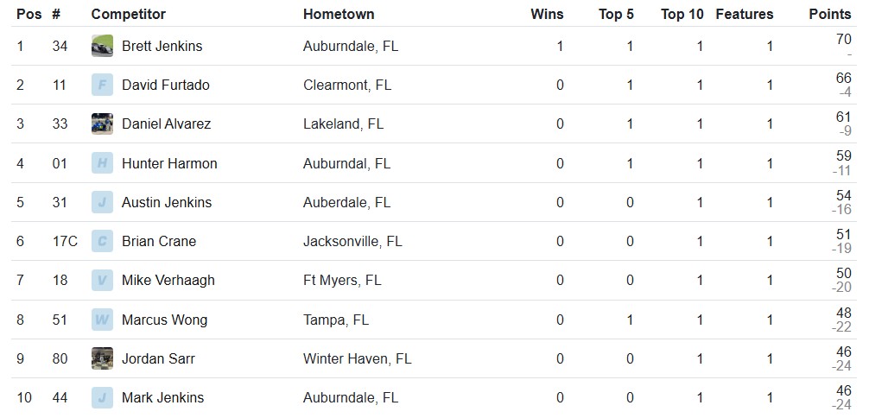The width and height of the screenshot is (869, 418).
Task: Sort by the Features column header
Action: [x=745, y=14]
